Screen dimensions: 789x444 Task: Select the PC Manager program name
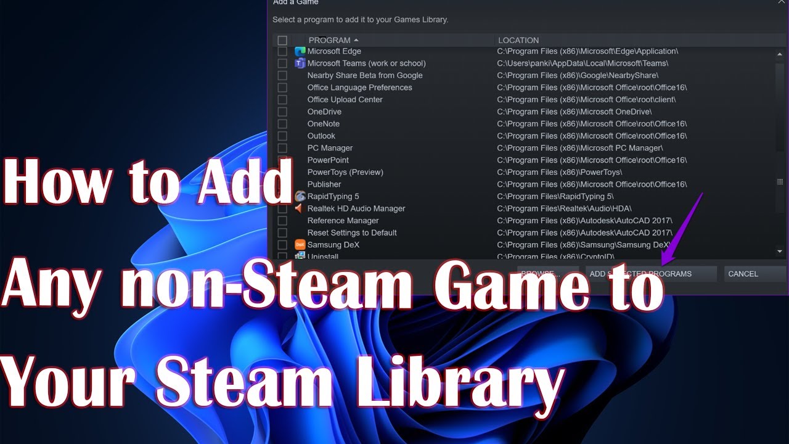(330, 148)
